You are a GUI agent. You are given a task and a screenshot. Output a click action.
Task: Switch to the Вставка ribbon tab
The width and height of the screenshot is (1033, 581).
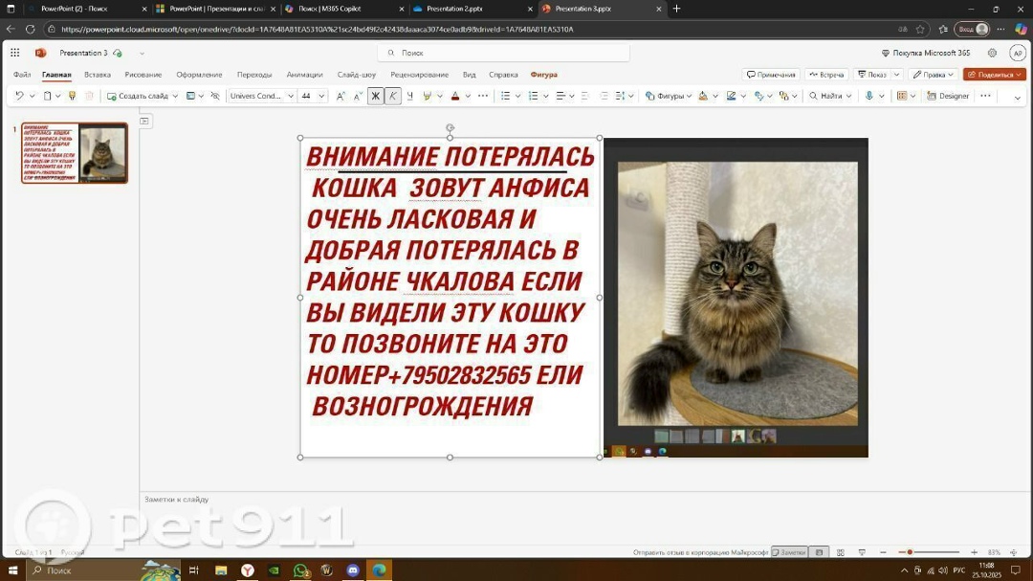tap(98, 74)
